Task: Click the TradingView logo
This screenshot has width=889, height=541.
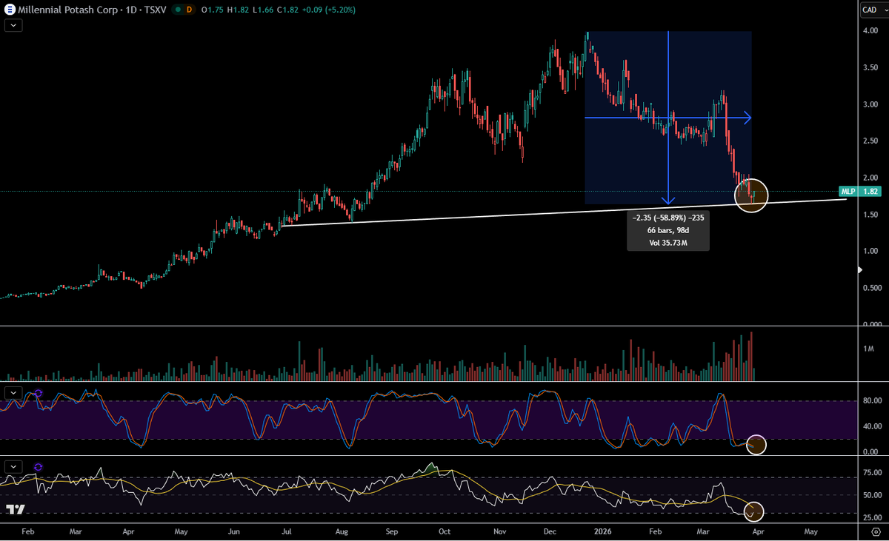Action: (16, 509)
